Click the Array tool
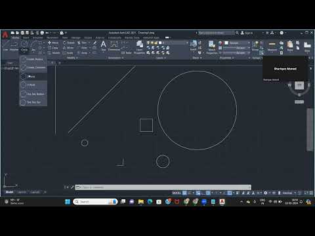315x236 pixels. (83, 53)
